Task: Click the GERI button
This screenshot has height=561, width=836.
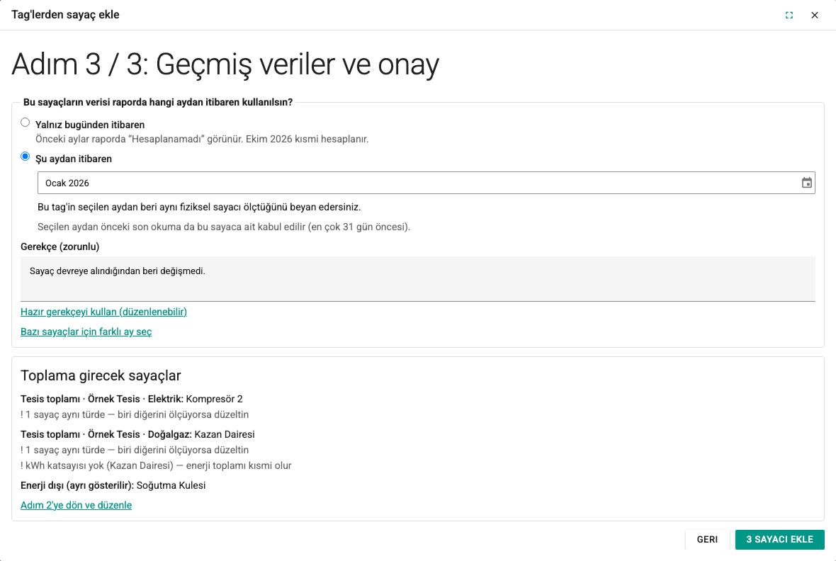Action: tap(707, 540)
